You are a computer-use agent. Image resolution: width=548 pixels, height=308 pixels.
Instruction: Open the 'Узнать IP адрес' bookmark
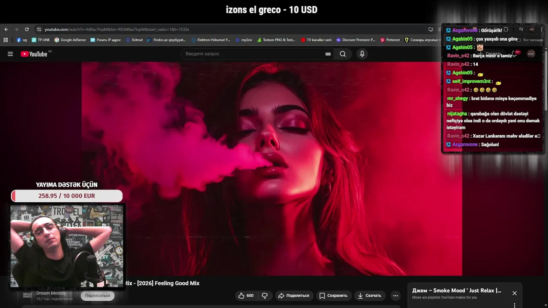(106, 40)
